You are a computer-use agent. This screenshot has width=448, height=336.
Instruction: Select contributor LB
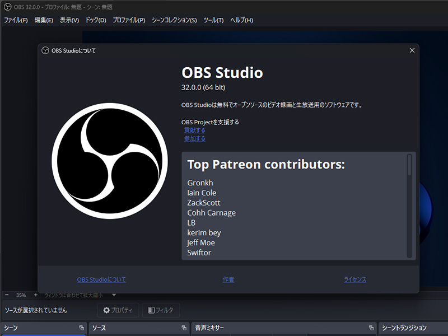click(192, 223)
